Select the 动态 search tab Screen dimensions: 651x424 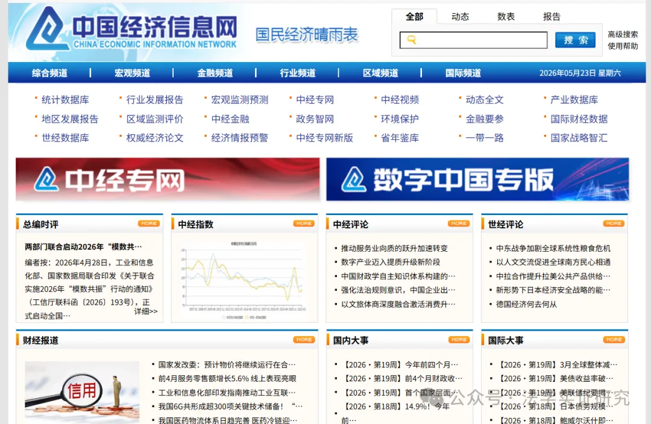click(460, 17)
